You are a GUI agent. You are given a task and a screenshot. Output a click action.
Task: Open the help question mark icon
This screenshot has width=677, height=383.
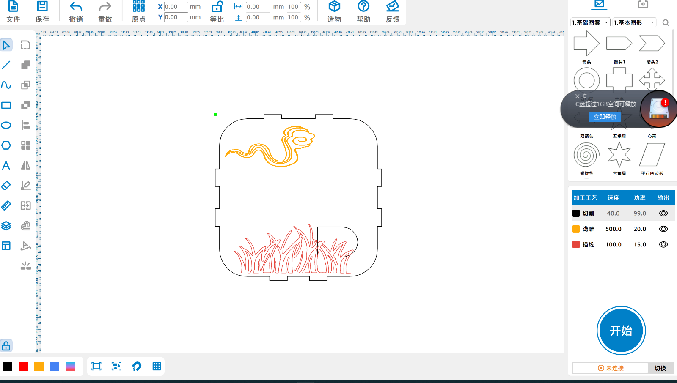point(363,7)
